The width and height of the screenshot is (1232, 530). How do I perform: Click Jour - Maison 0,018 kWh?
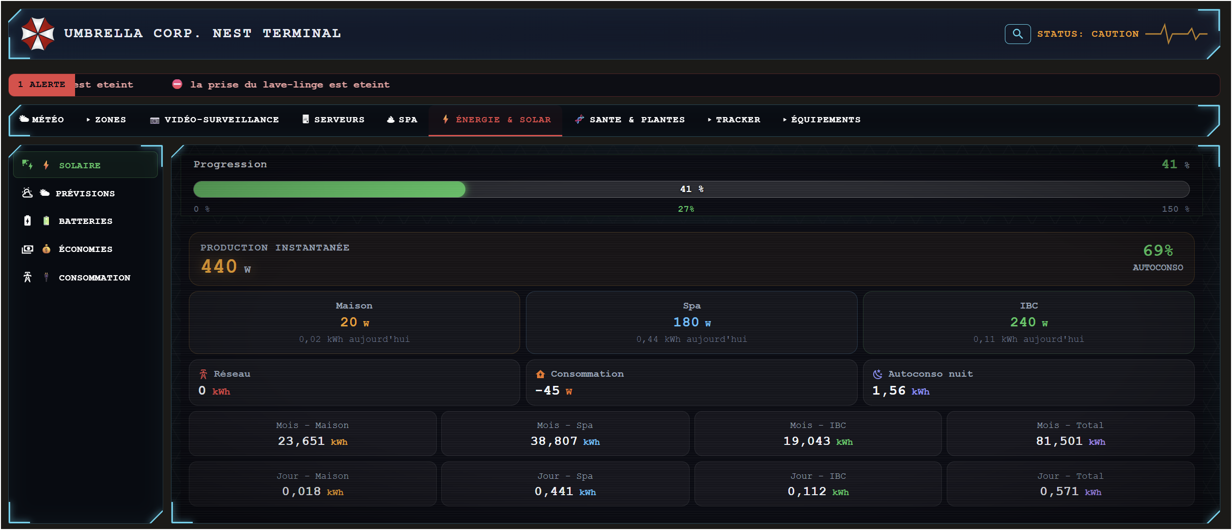[312, 484]
